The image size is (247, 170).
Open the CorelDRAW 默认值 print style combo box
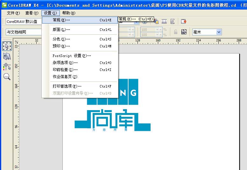tap(24, 22)
